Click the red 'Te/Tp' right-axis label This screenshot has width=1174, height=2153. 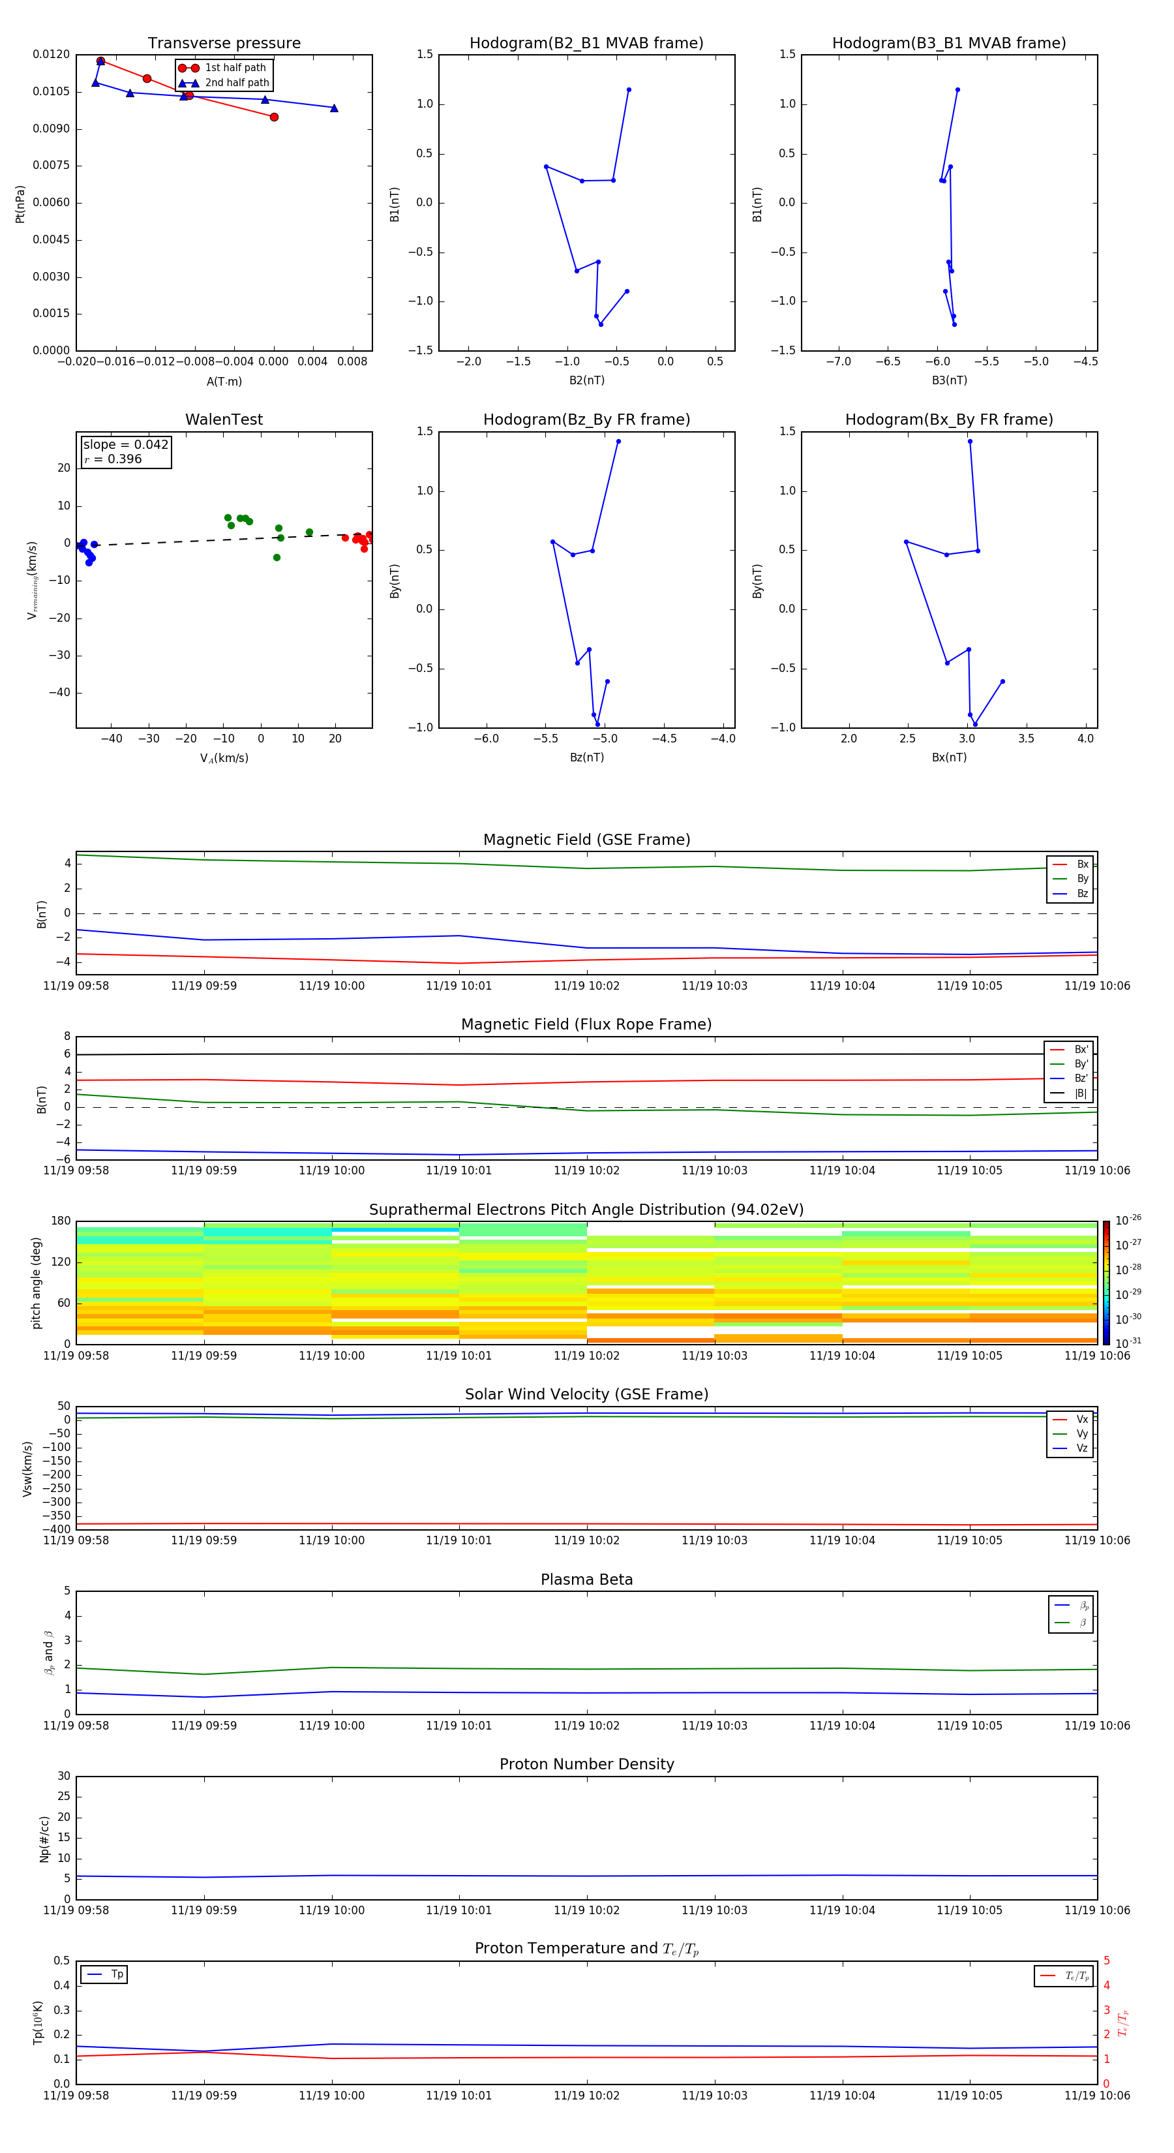[1124, 2023]
